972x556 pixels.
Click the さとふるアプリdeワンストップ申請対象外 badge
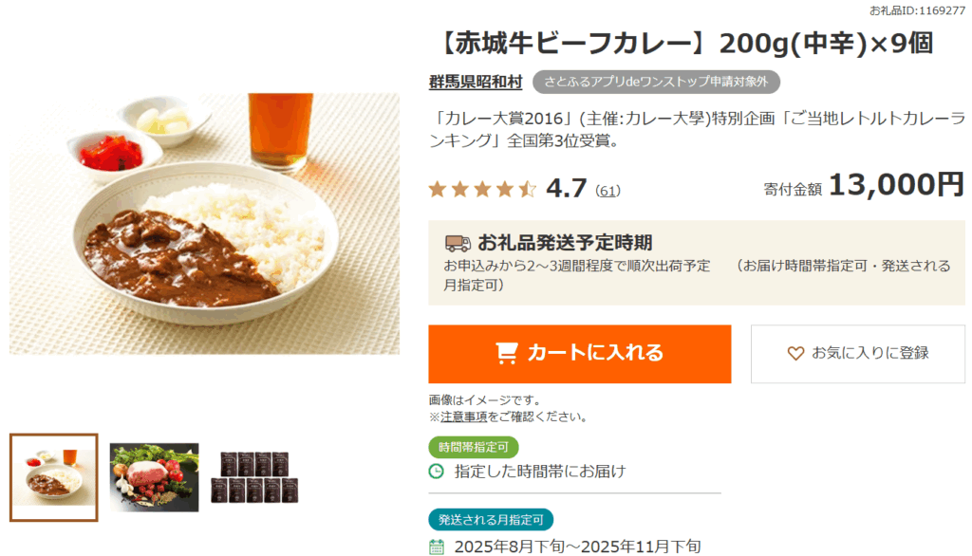coord(656,83)
